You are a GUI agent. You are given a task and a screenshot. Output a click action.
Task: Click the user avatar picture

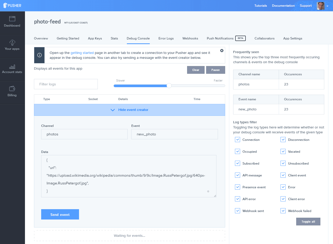pos(321,6)
